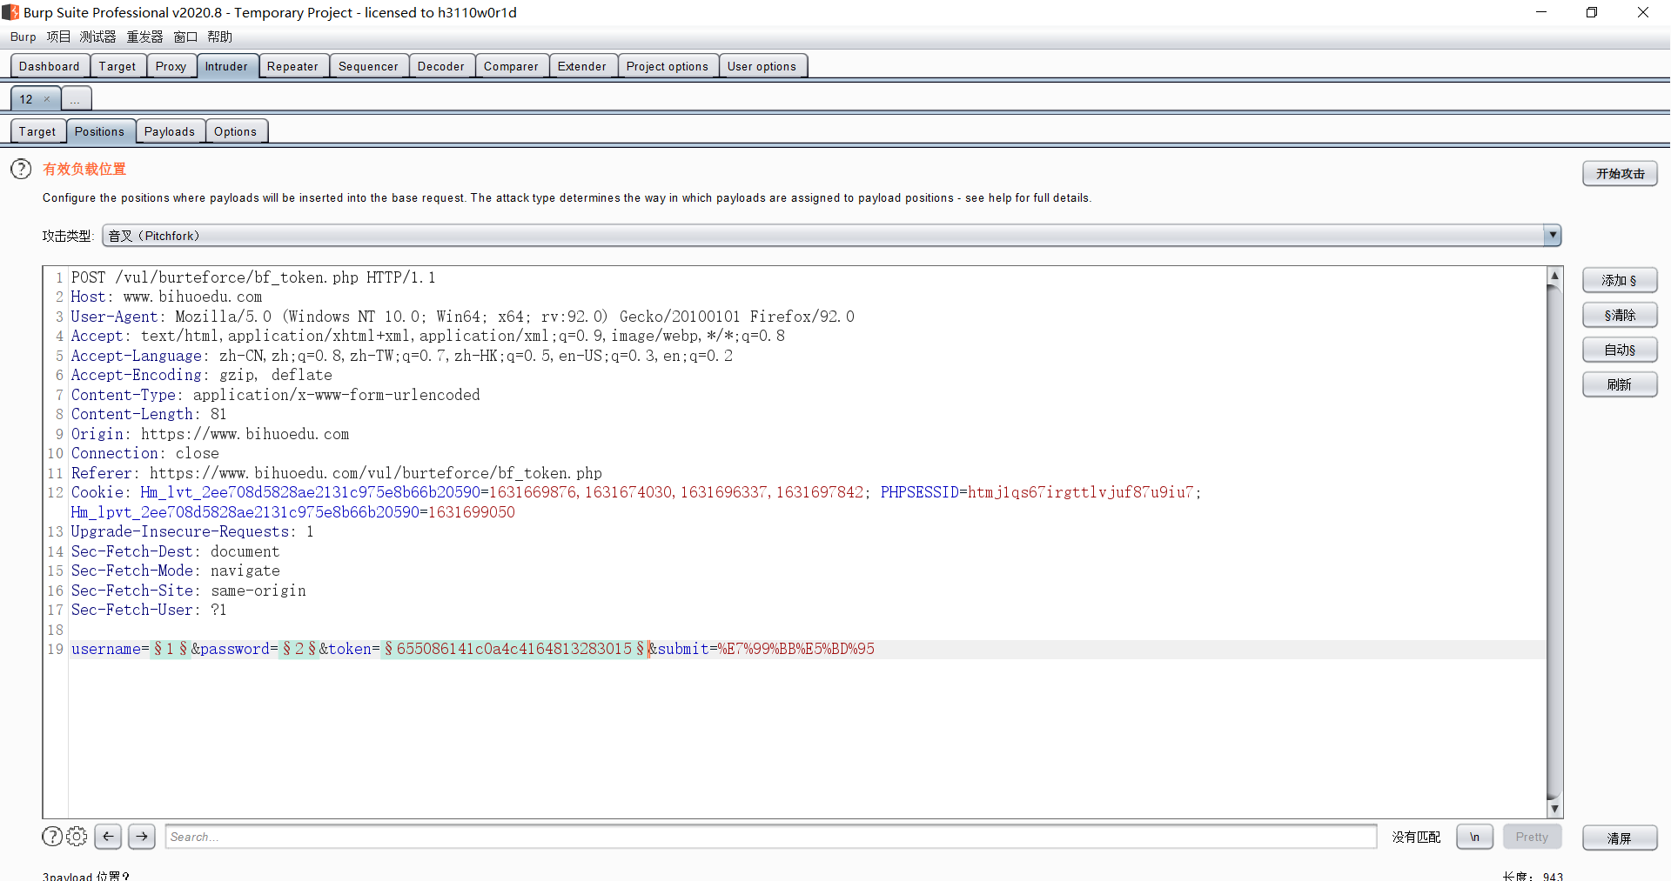Screen dimensions: 1671x881
Task: Open editor settings gear icon
Action: tap(77, 837)
